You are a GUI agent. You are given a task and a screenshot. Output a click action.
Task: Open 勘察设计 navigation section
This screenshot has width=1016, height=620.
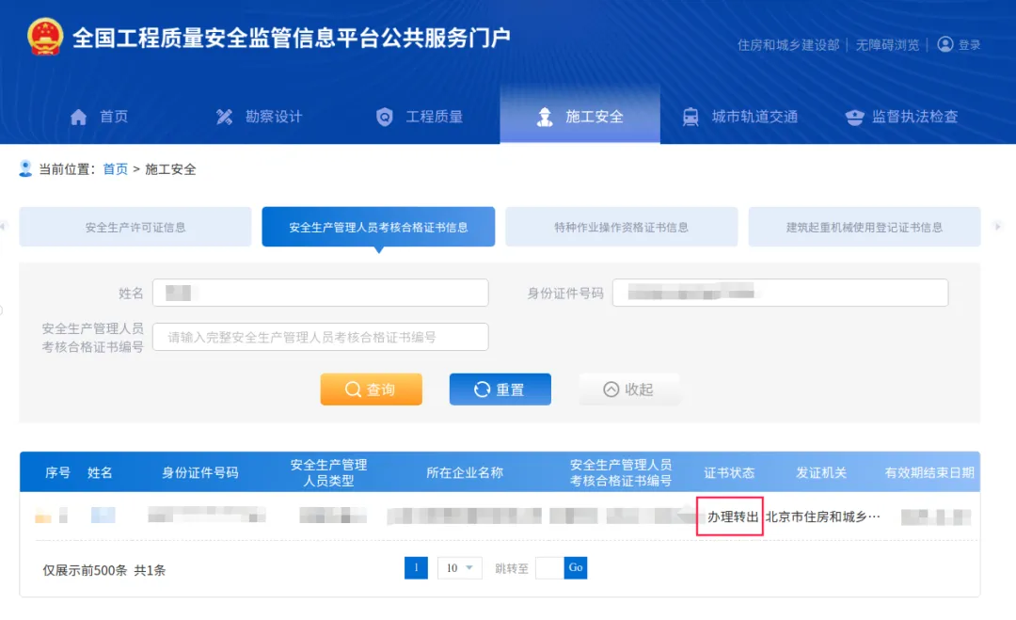pyautogui.click(x=259, y=117)
